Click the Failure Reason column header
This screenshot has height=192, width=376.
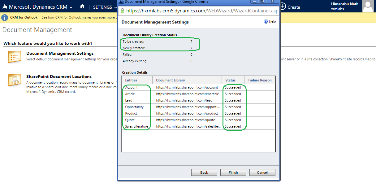click(260, 80)
